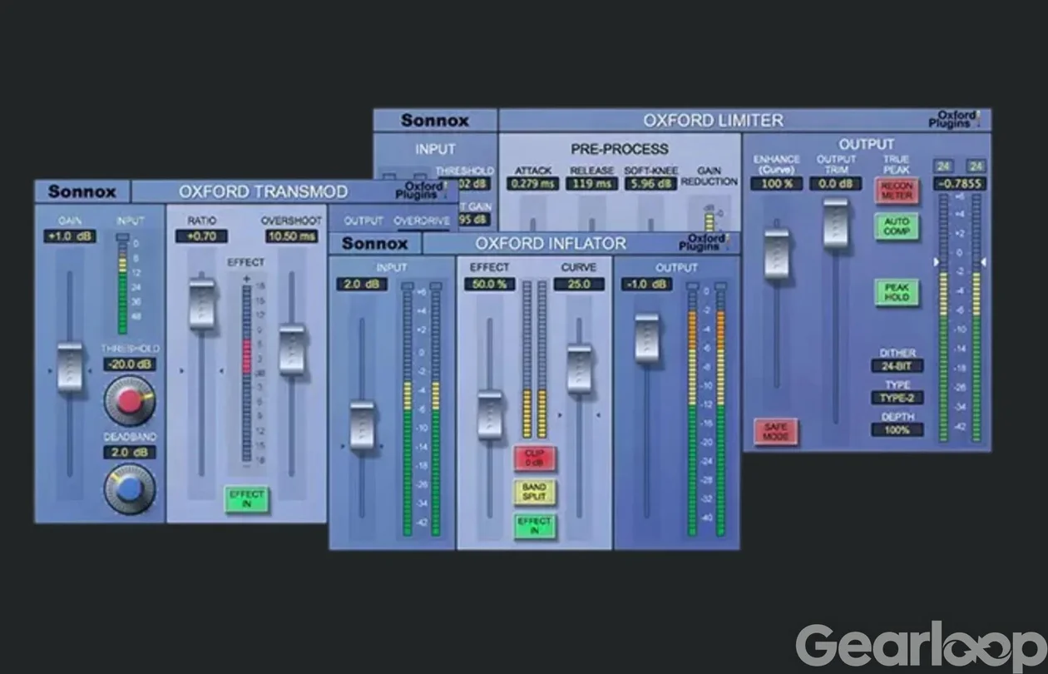Toggle the Inflator Effect In button
This screenshot has height=674, width=1048.
(x=535, y=526)
